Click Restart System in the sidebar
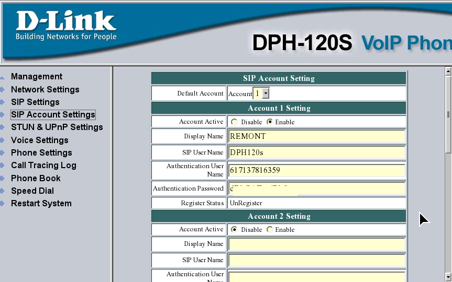The width and height of the screenshot is (452, 282). (41, 203)
